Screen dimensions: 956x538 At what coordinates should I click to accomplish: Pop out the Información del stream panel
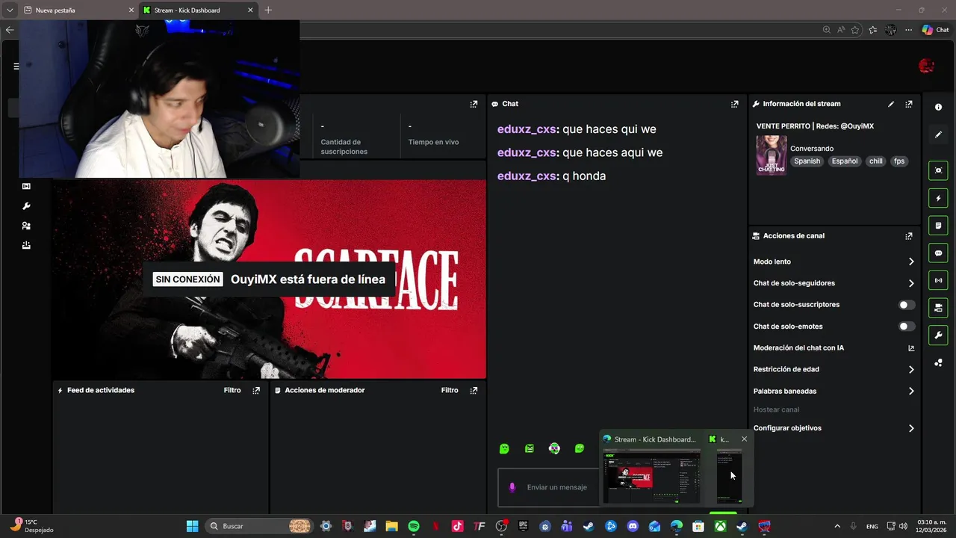coord(909,104)
